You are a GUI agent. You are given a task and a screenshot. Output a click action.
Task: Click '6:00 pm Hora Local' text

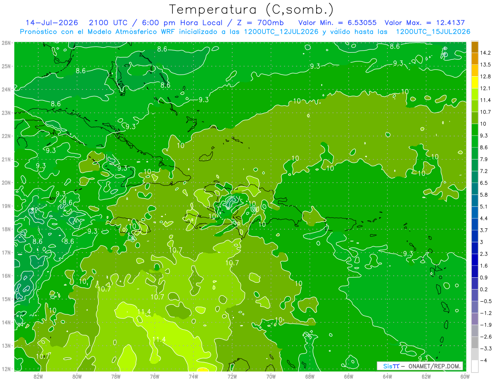coord(182,23)
